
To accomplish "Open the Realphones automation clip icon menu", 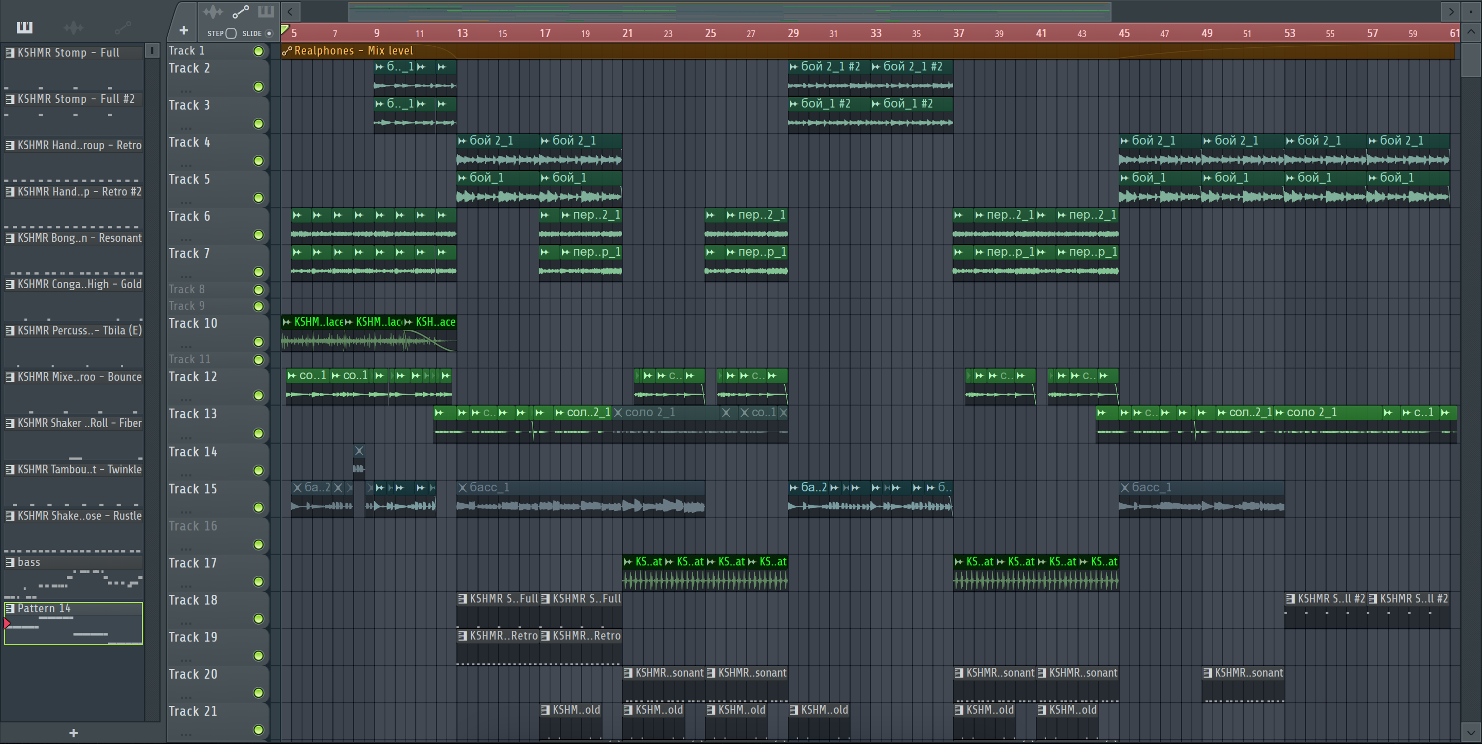I will 287,50.
